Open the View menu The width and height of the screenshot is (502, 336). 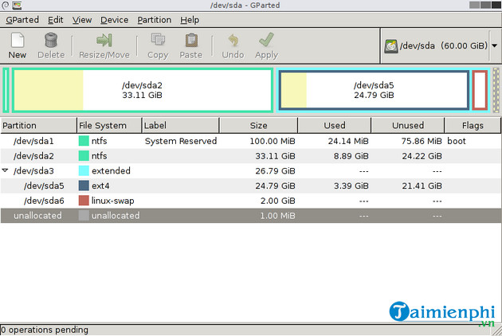[x=81, y=19]
